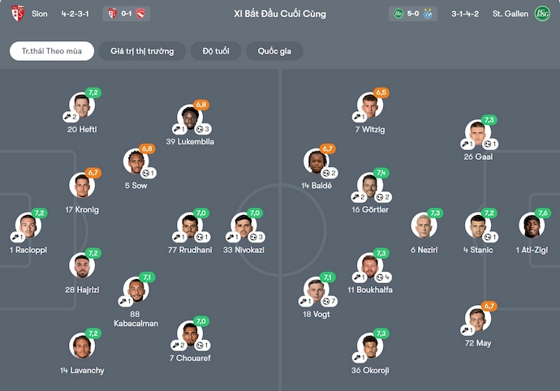Click goalkeeper Racioppi's avatar
The image size is (560, 391).
28,226
